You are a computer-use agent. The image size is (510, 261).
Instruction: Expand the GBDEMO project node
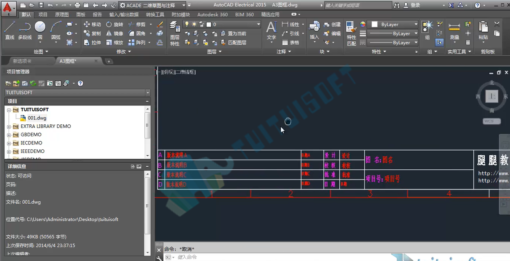pyautogui.click(x=9, y=135)
